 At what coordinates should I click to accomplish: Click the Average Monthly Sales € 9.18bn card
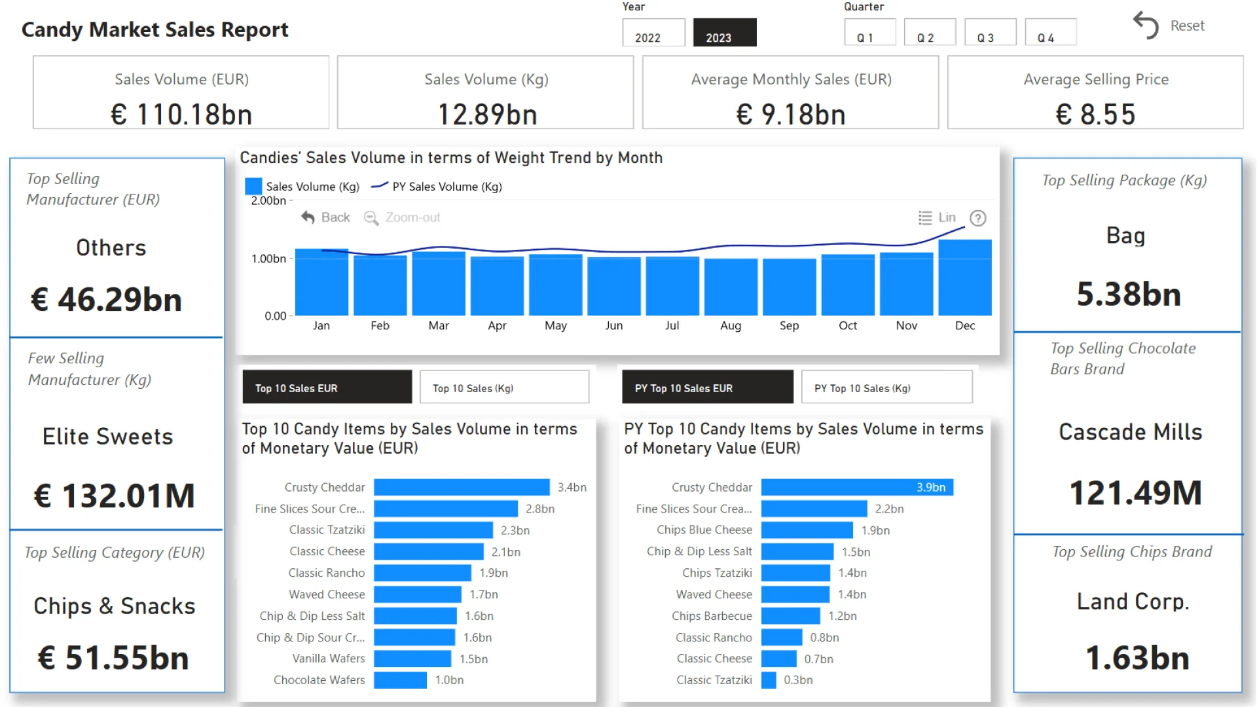(x=791, y=92)
